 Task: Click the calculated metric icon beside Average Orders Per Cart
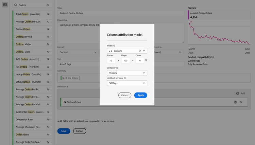[x=48, y=22]
